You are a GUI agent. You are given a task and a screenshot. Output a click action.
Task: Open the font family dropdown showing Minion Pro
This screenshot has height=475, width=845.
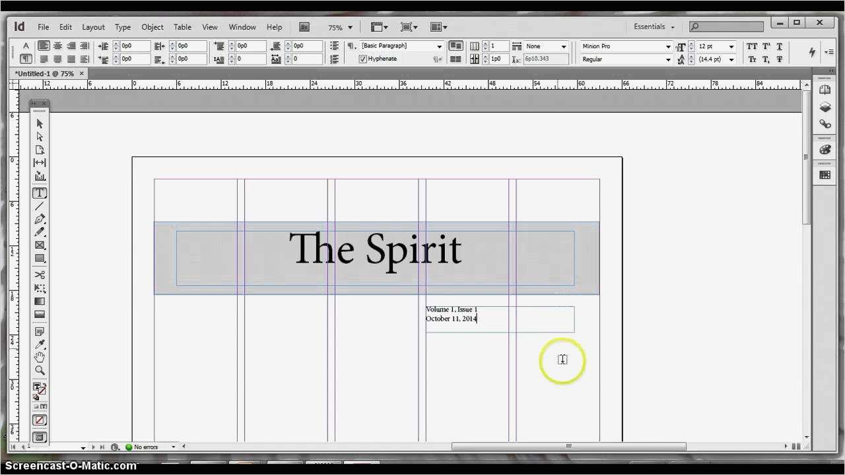tap(668, 46)
